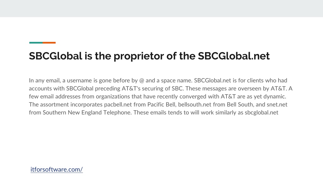This screenshot has width=323, height=181.
Task: Select the orange segment of the accent bar
Action: click(49, 43)
